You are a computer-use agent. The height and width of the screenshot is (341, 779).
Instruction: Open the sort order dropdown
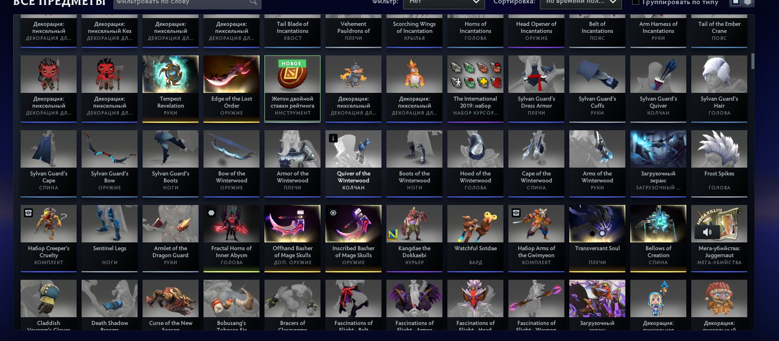point(580,2)
